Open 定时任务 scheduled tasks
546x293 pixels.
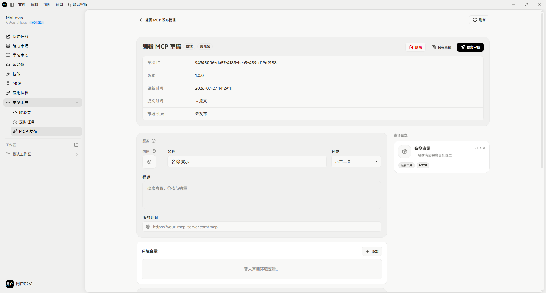coord(46,122)
